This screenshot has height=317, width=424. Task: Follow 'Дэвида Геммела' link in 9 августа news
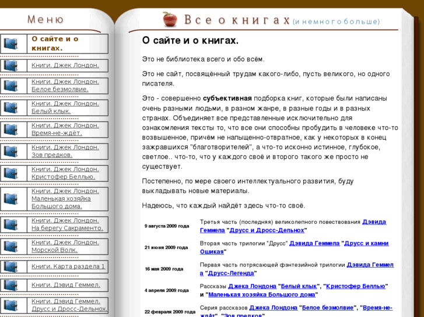pyautogui.click(x=374, y=222)
